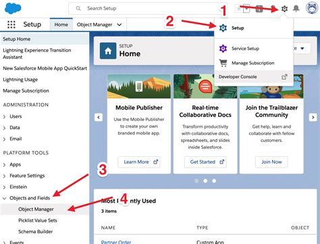Select the first carousel page dot
This screenshot has width=320, height=244.
pyautogui.click(x=196, y=180)
